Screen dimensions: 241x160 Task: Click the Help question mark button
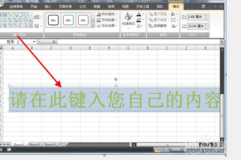[x=204, y=6]
